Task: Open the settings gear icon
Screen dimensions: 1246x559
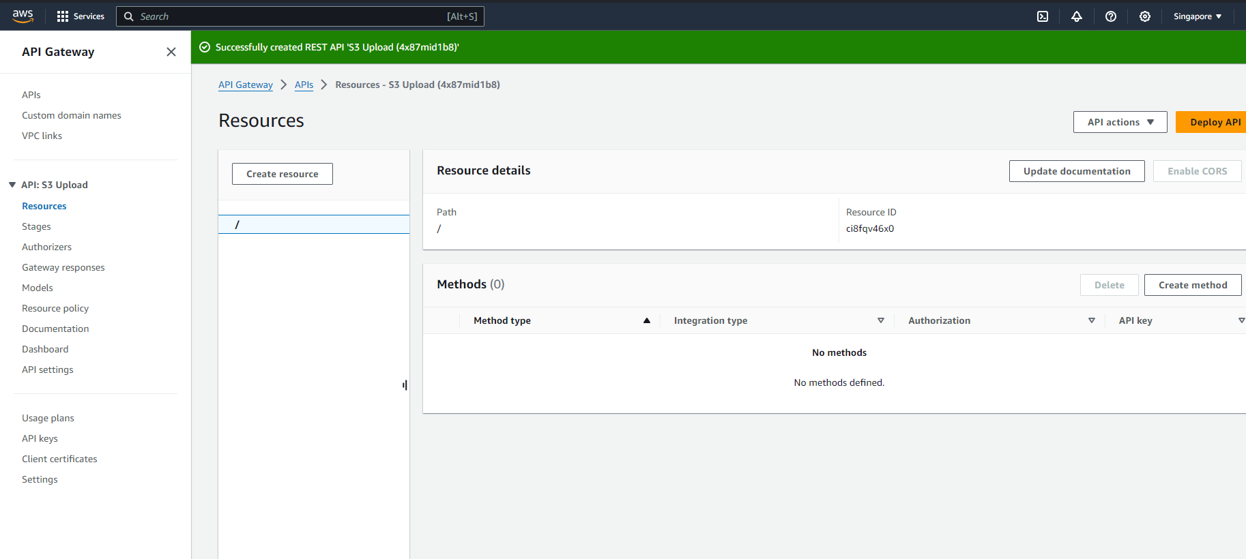Action: click(1145, 16)
